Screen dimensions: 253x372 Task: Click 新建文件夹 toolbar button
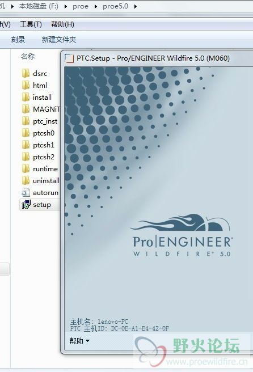(59, 40)
